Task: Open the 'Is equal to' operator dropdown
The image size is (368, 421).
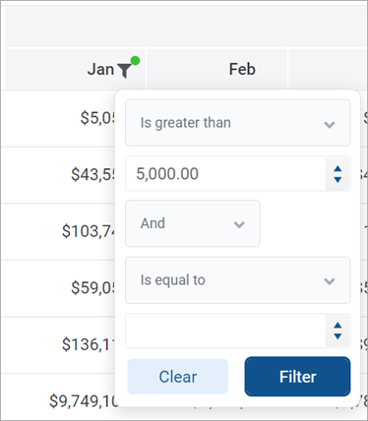Action: (238, 280)
